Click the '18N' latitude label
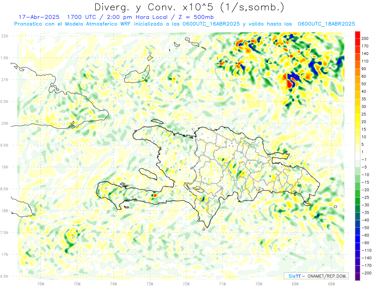Screen dimensions: 372x288 4,211
